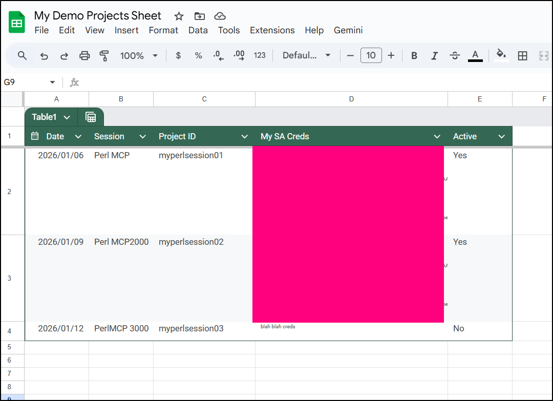Viewport: 553px width, 401px height.
Task: Toggle strikethrough formatting
Action: click(x=455, y=56)
